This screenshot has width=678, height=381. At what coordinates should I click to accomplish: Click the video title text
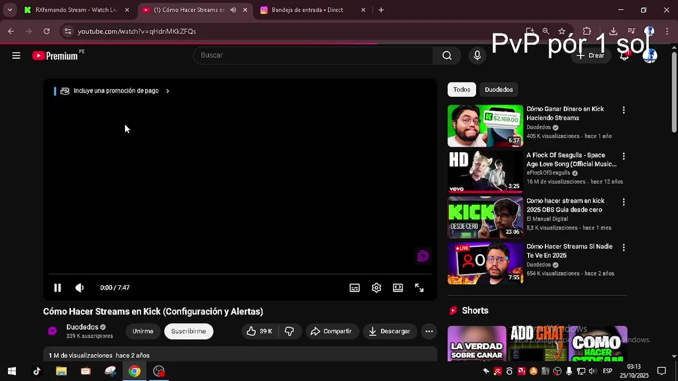pos(153,312)
